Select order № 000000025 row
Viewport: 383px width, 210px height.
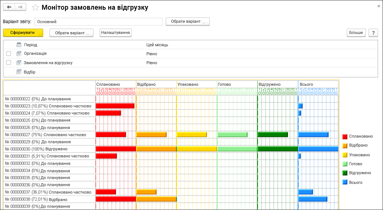50,120
